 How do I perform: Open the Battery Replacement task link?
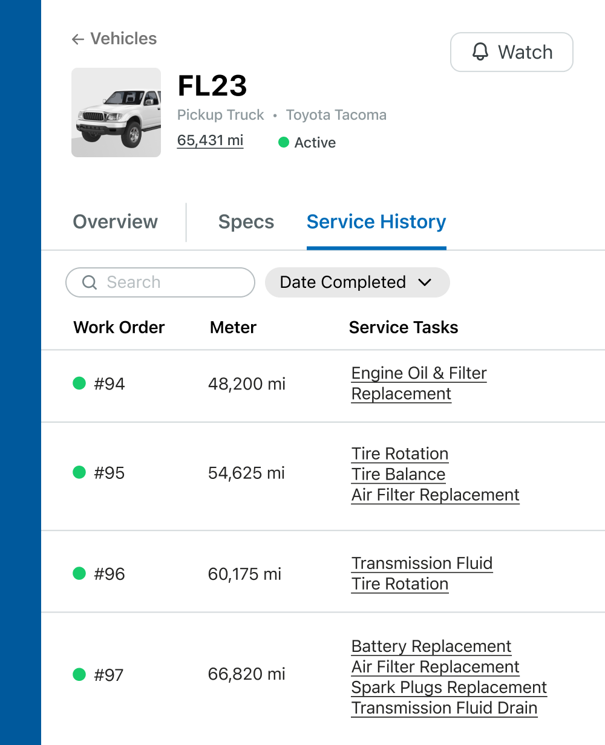431,646
